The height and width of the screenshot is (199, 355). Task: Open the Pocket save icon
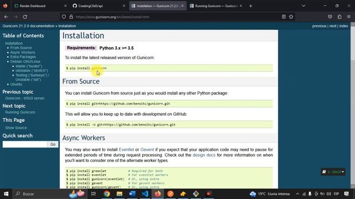point(330,17)
